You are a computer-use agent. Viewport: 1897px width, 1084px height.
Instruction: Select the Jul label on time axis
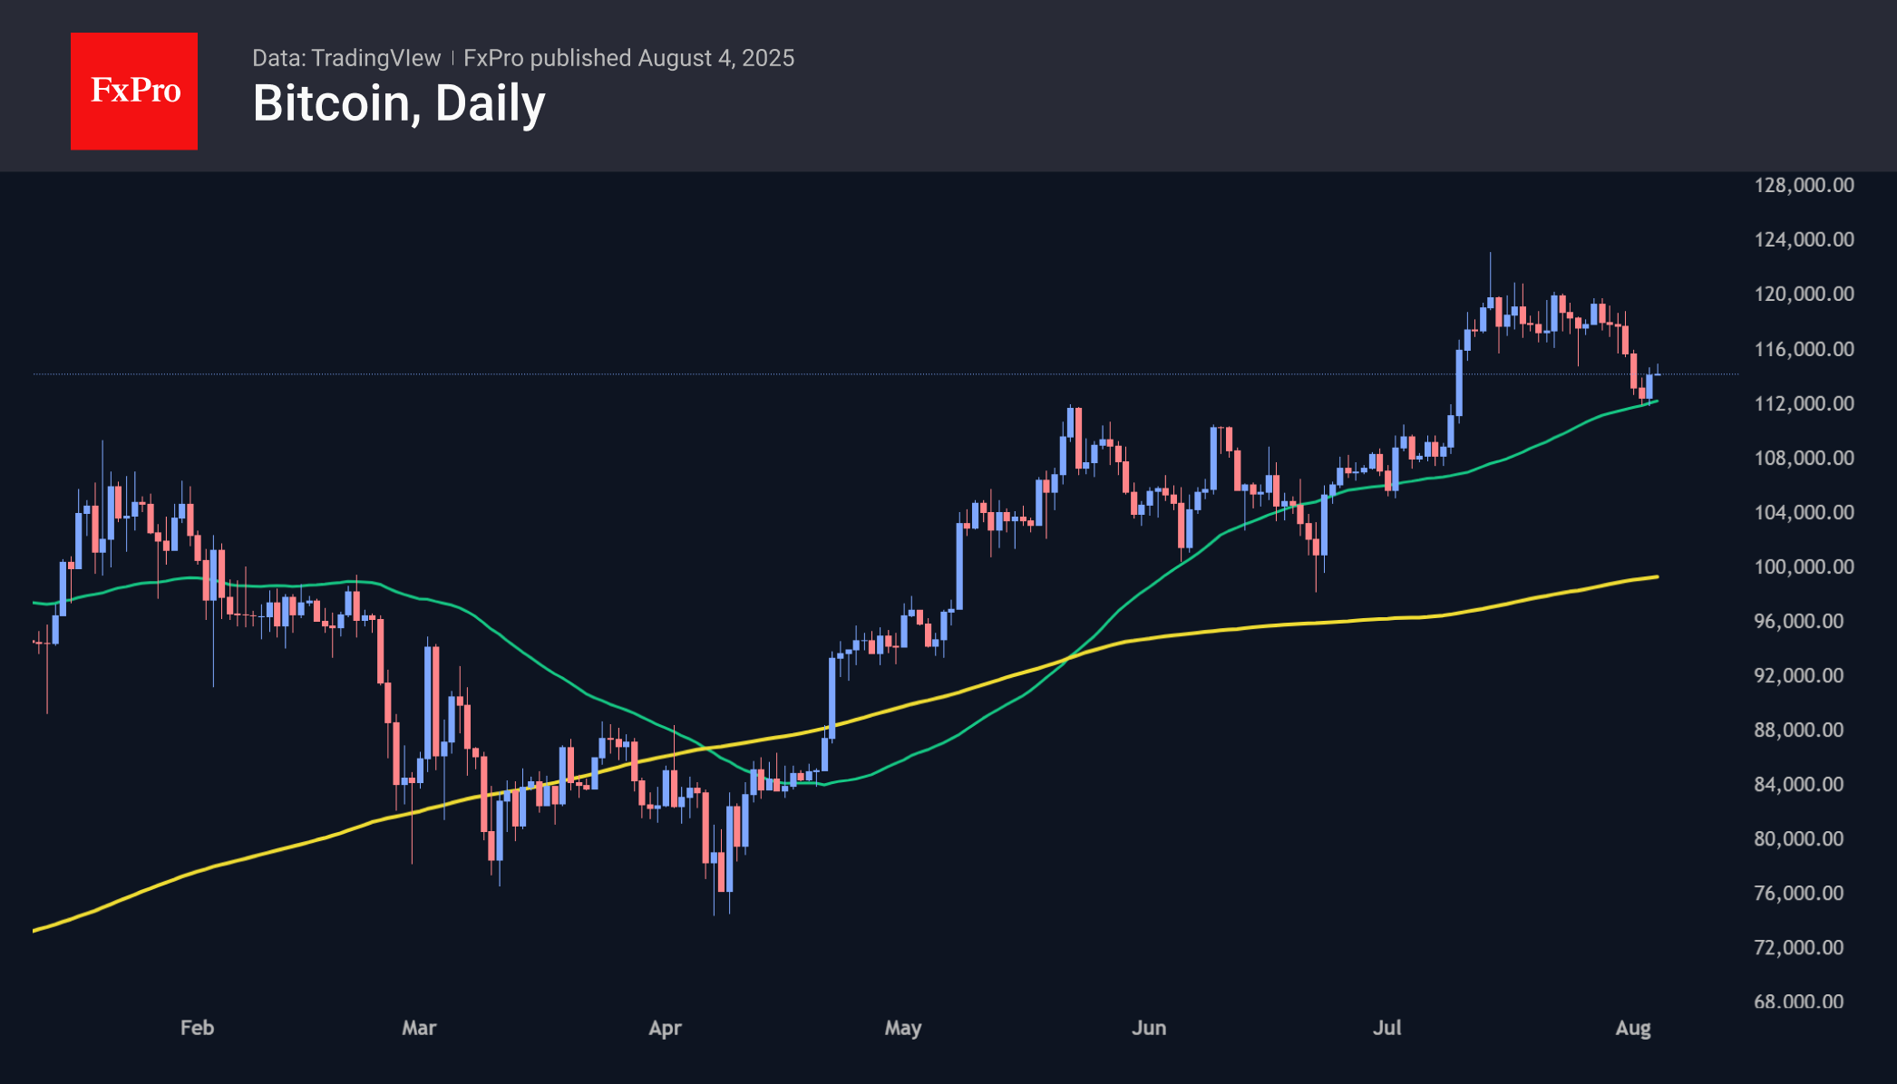1386,1028
